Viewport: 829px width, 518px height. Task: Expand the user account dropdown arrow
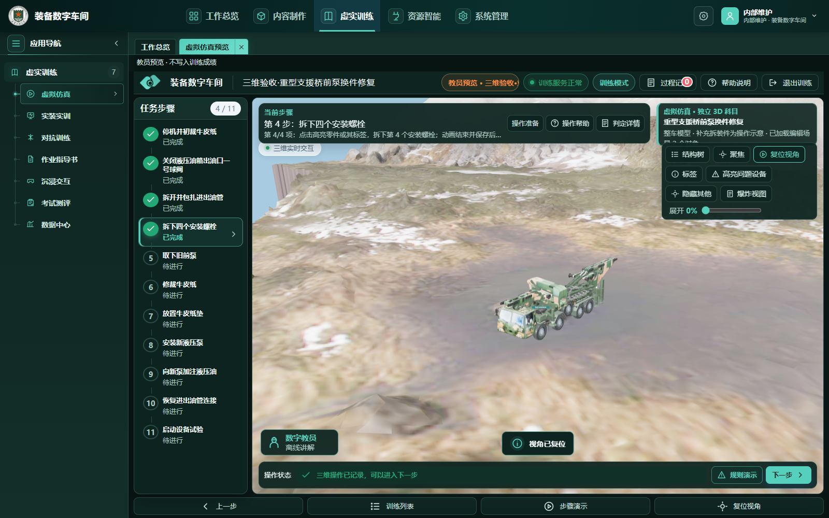(x=814, y=16)
